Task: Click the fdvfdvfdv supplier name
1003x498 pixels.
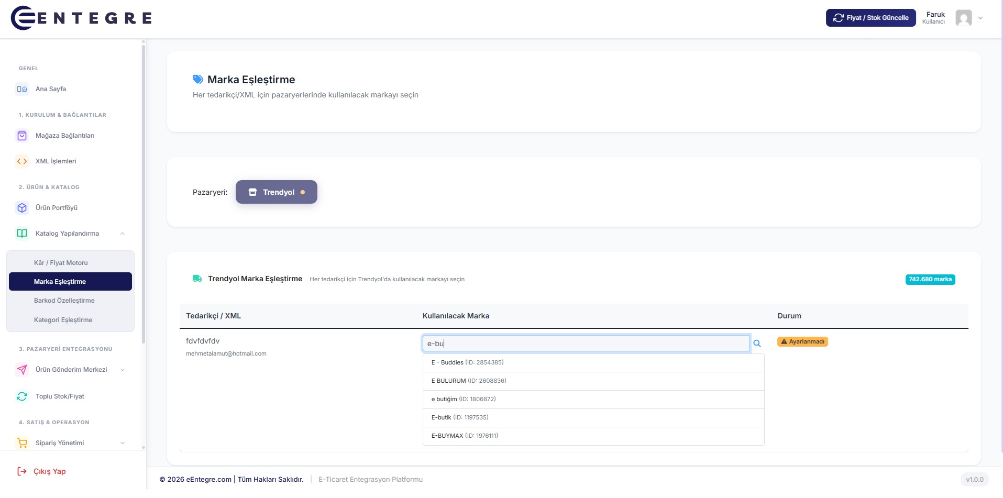Action: pyautogui.click(x=203, y=341)
